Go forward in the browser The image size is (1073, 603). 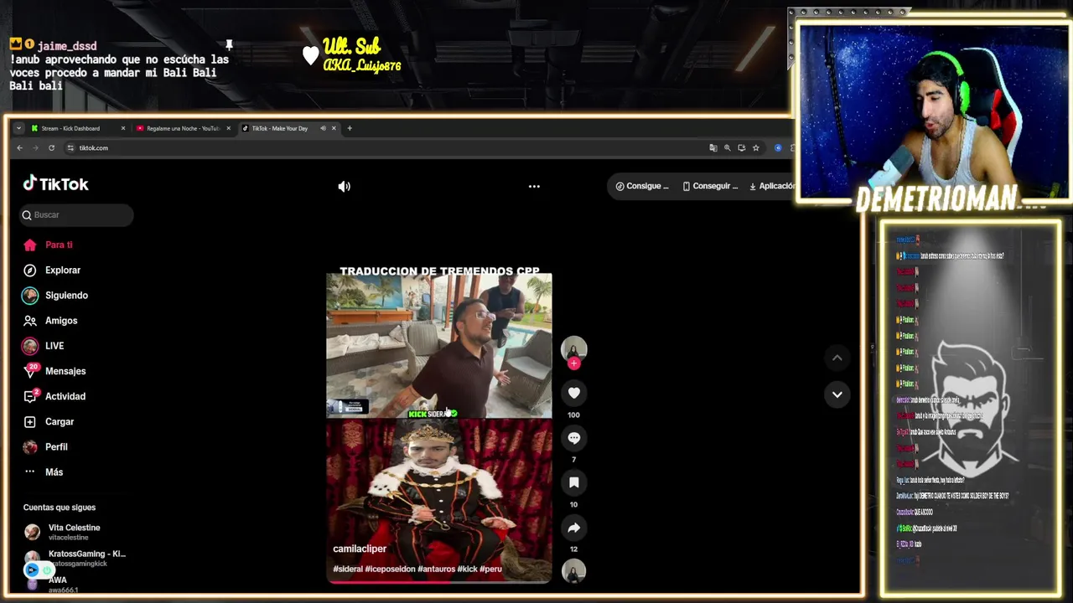[x=35, y=147]
